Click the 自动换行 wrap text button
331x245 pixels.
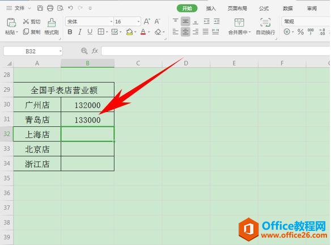pos(265,27)
